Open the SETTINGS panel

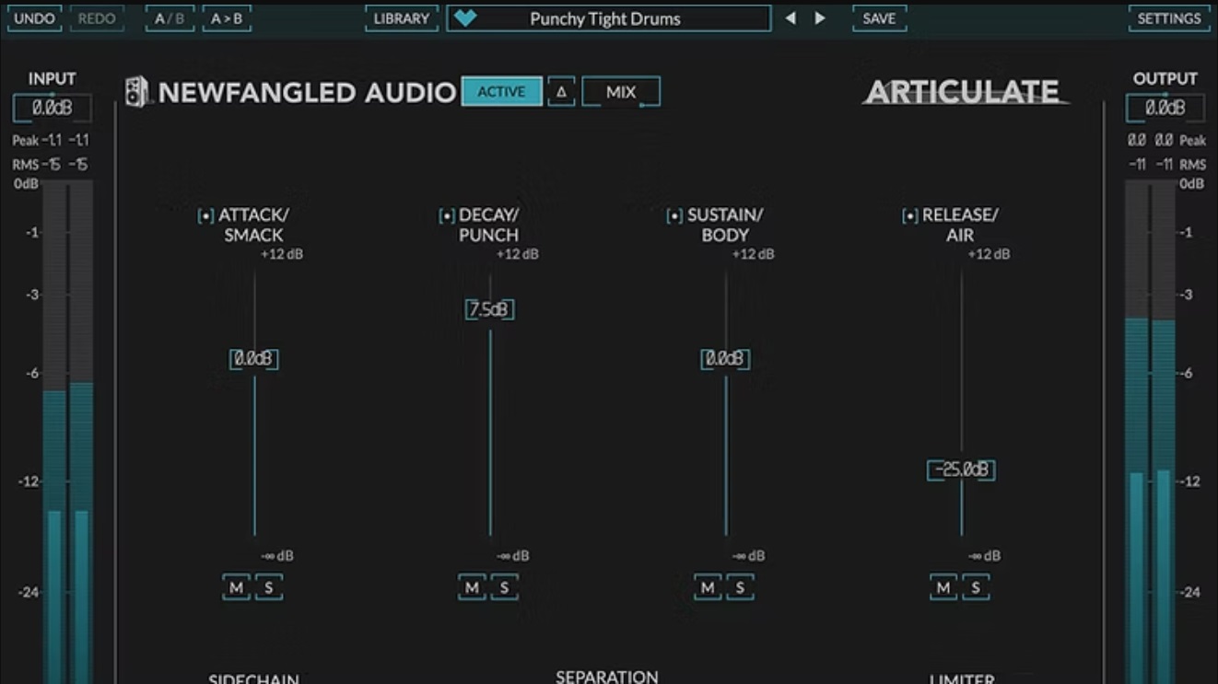(x=1168, y=17)
